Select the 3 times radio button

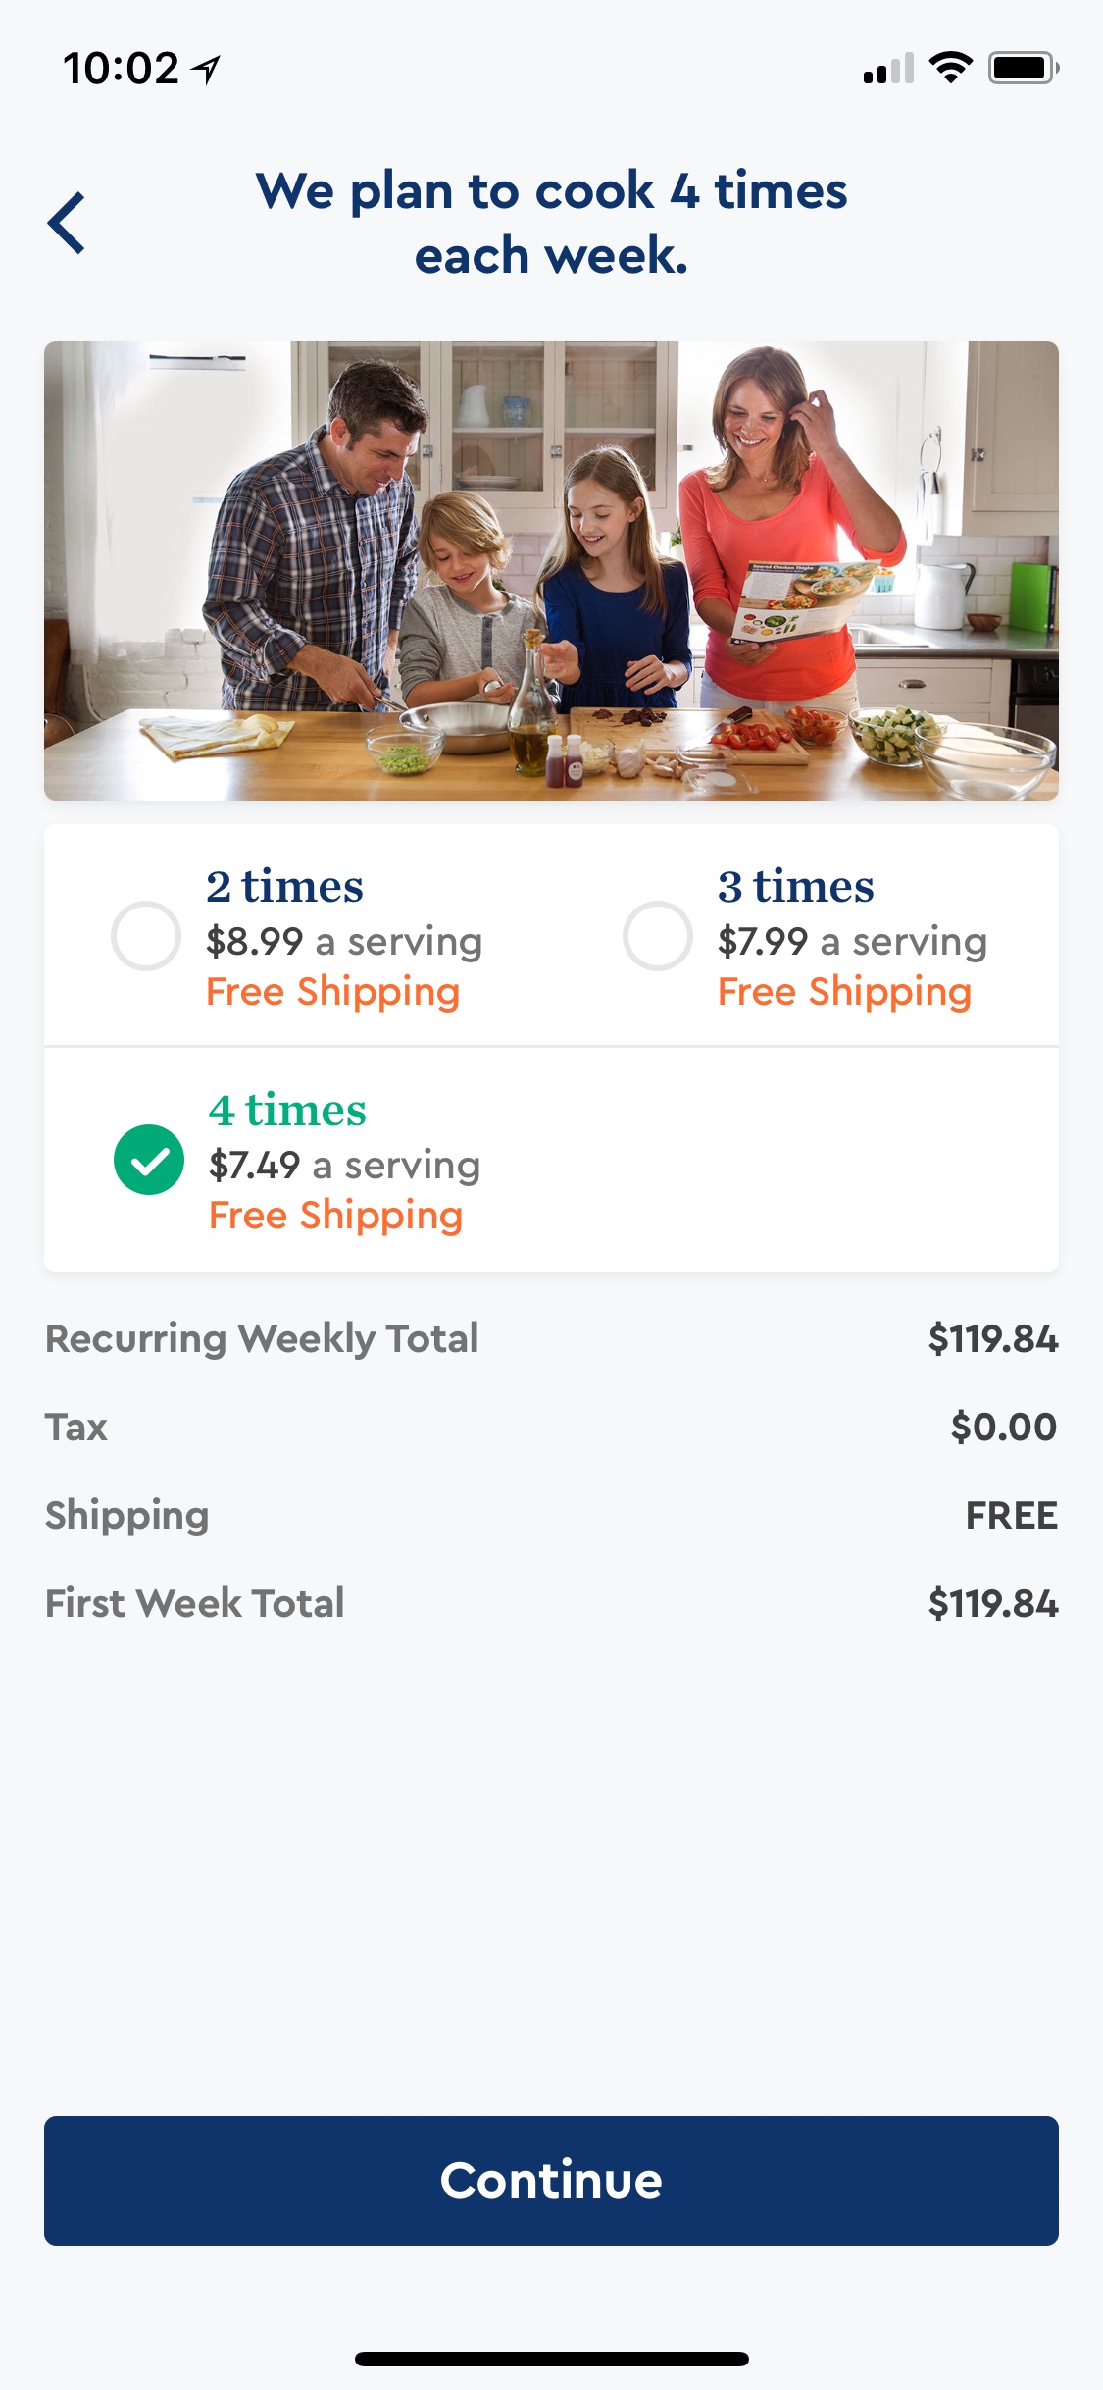pos(658,936)
